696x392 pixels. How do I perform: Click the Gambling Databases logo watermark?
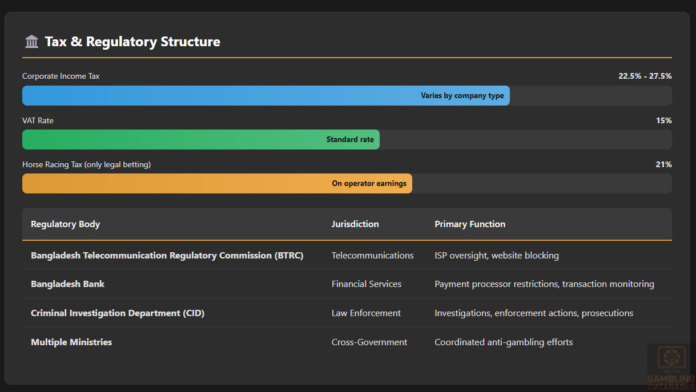coord(671,367)
